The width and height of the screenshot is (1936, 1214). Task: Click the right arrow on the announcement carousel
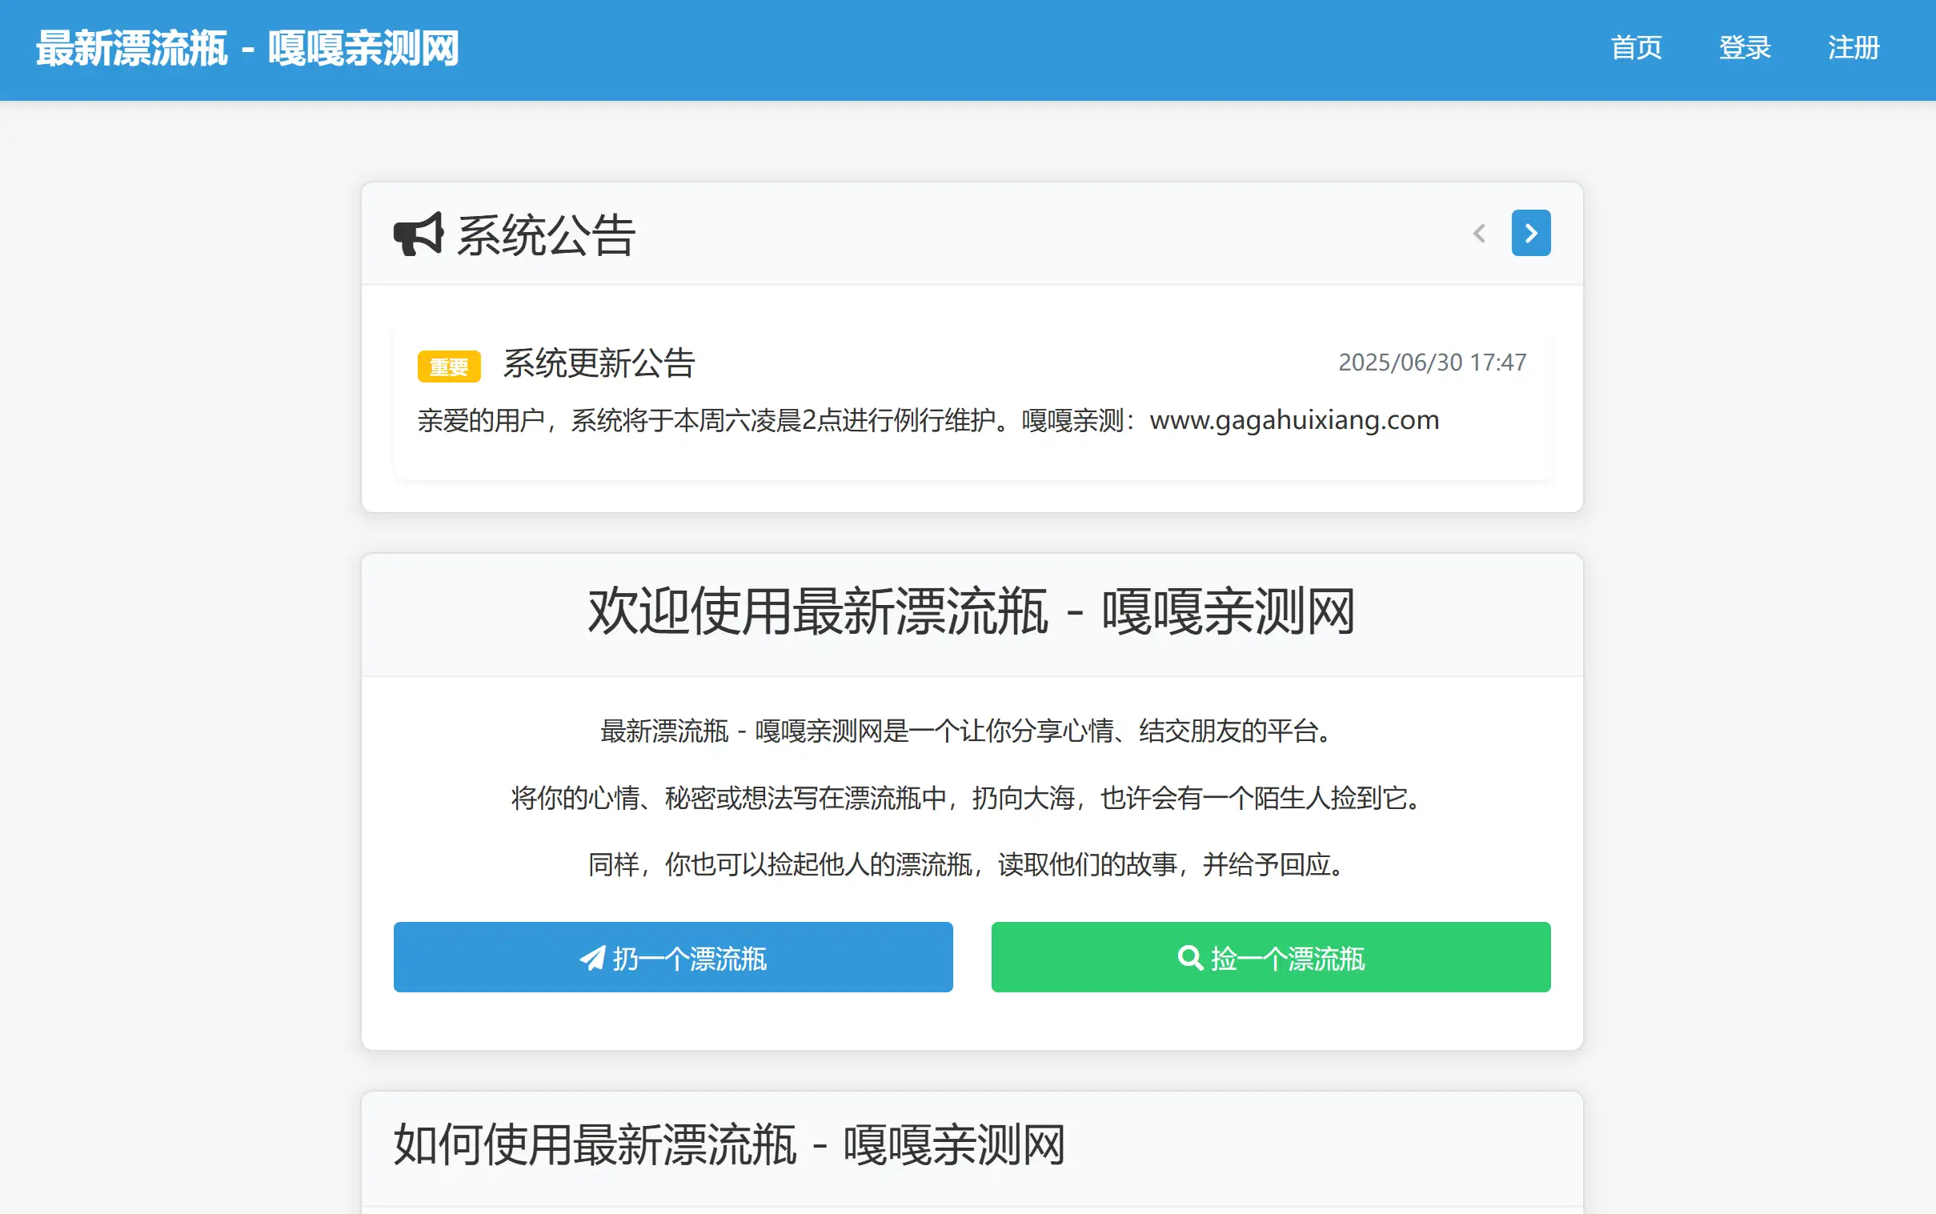point(1530,233)
